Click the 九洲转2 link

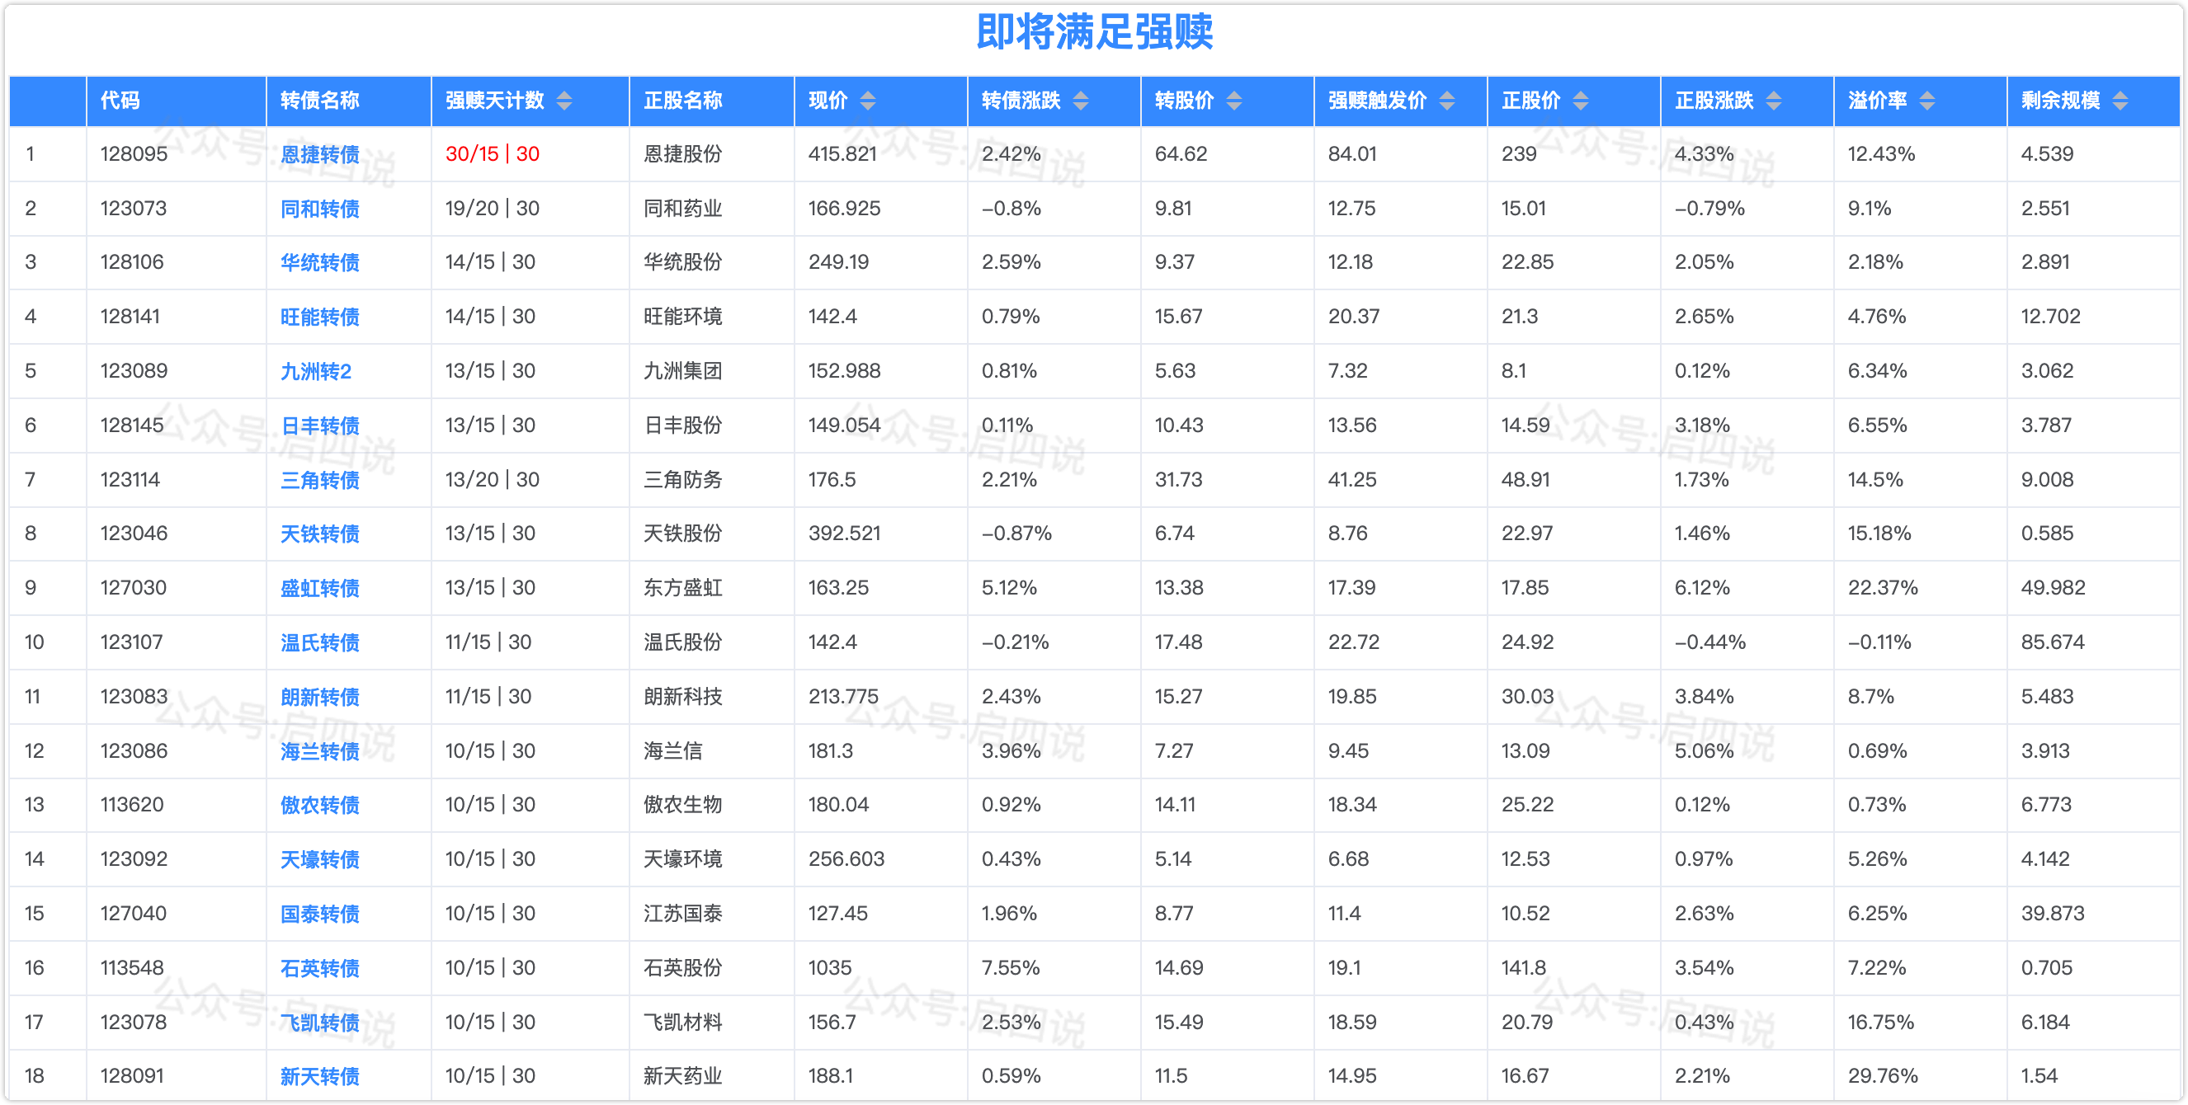315,371
